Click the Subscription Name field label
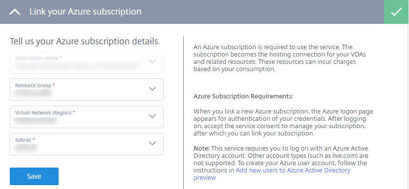 38,58
